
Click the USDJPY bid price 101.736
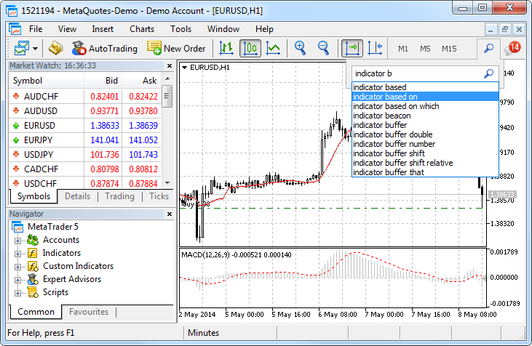(x=105, y=155)
